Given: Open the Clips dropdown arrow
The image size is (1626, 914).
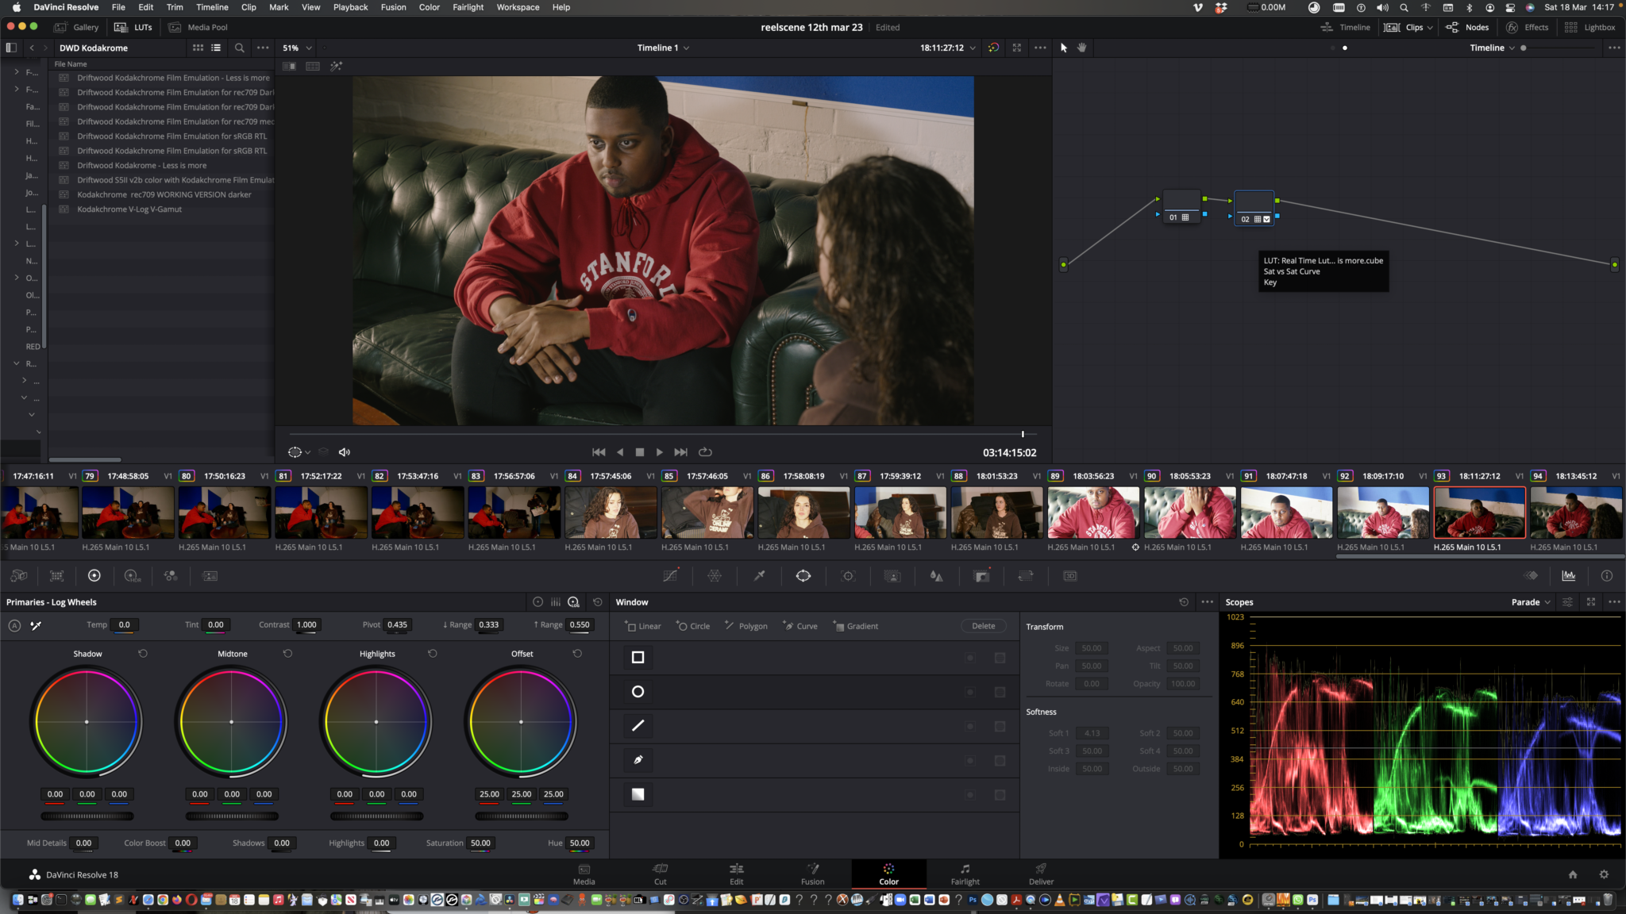Looking at the screenshot, I should pos(1430,28).
